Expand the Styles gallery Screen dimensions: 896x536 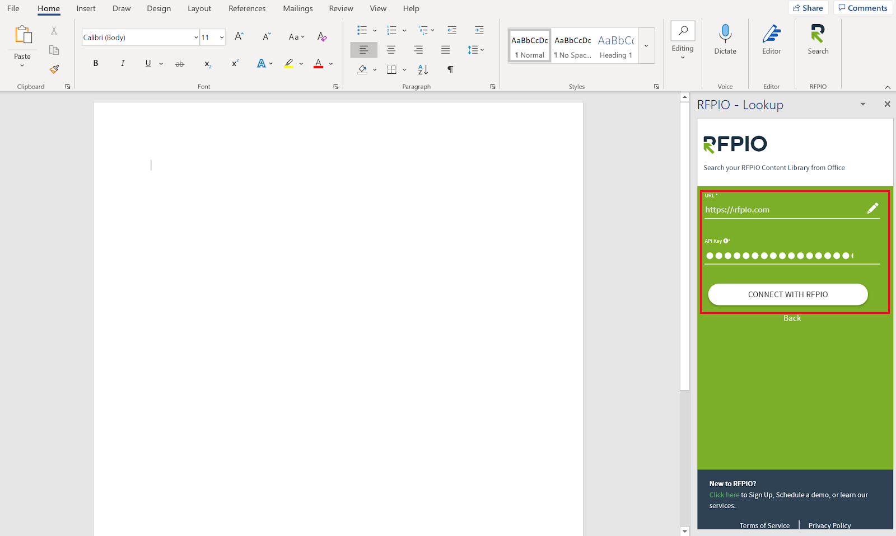coord(646,45)
